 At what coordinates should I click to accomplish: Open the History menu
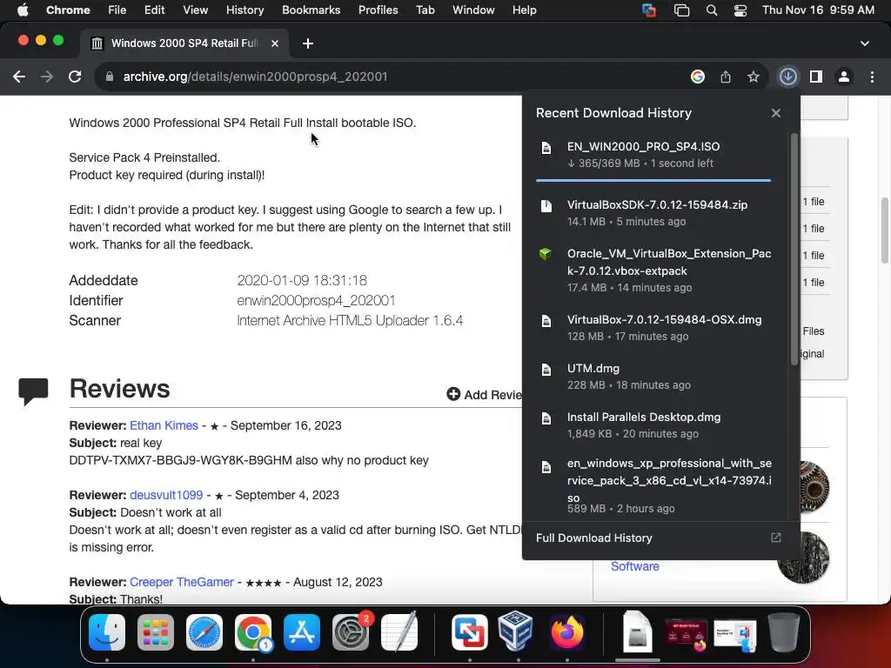click(x=245, y=10)
